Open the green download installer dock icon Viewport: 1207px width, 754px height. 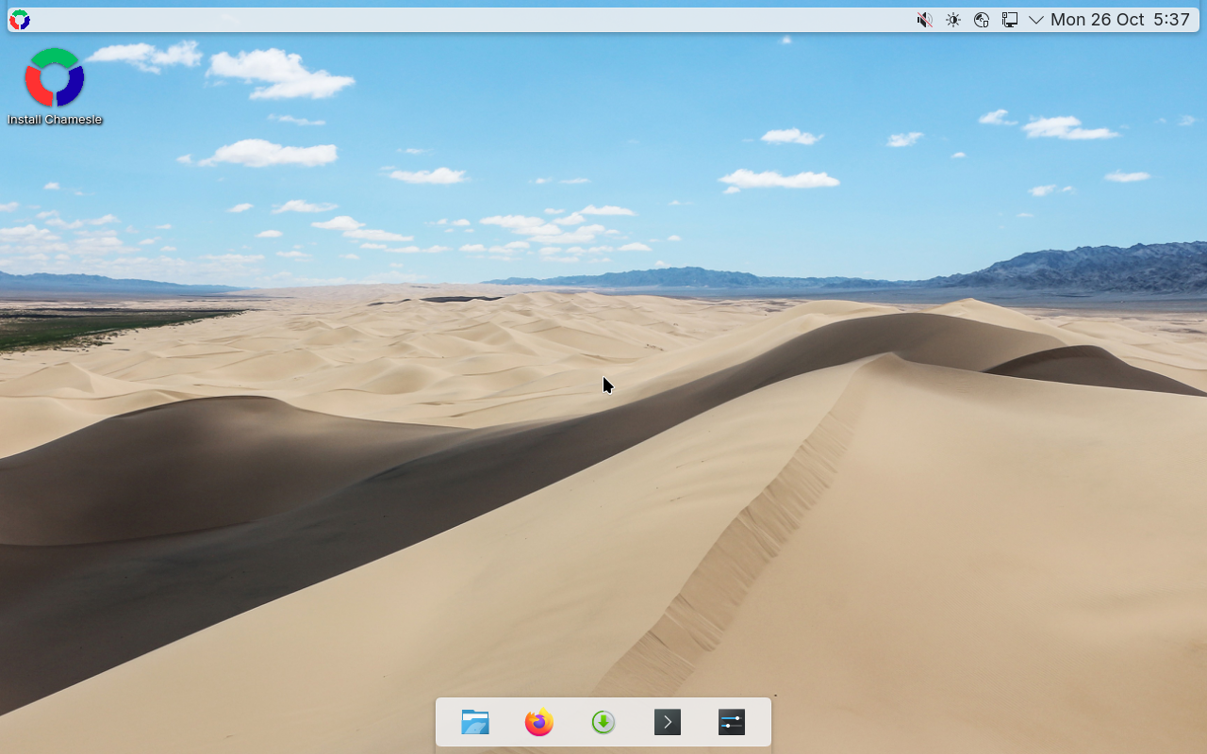603,723
